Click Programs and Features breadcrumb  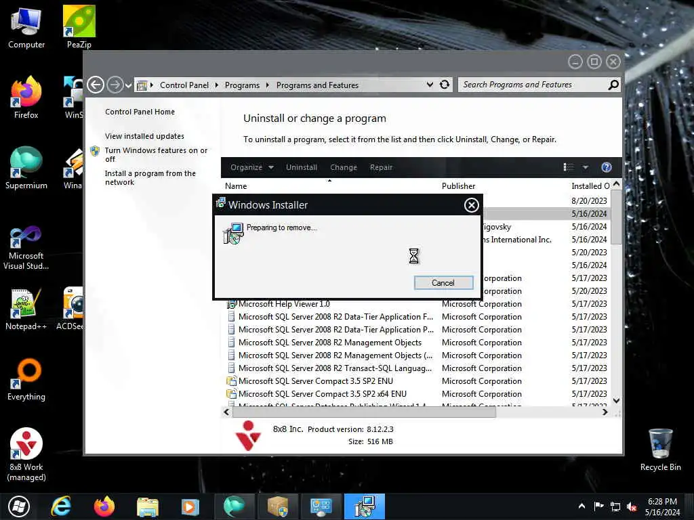(x=317, y=85)
